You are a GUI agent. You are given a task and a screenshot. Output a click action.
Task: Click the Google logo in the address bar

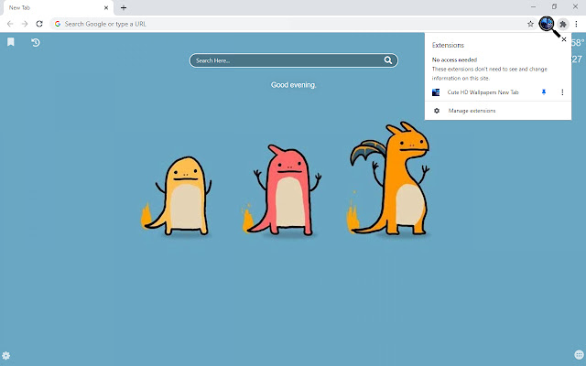coord(58,24)
